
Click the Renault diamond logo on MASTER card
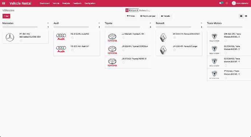163,38
